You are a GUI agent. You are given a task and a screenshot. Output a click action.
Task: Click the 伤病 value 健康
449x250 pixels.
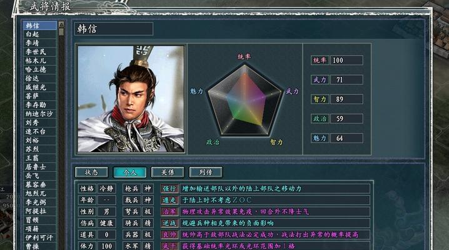tap(106, 223)
